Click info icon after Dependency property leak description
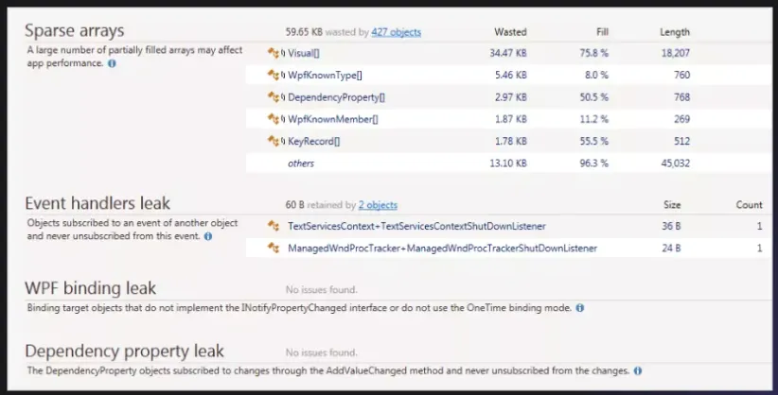 point(638,370)
